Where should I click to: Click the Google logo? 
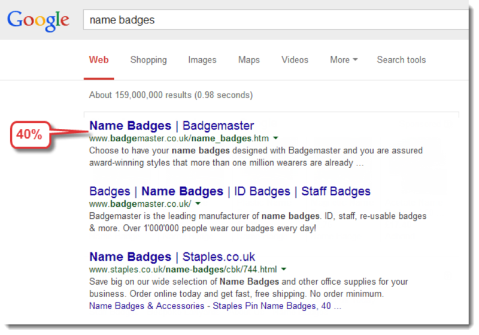tap(38, 20)
